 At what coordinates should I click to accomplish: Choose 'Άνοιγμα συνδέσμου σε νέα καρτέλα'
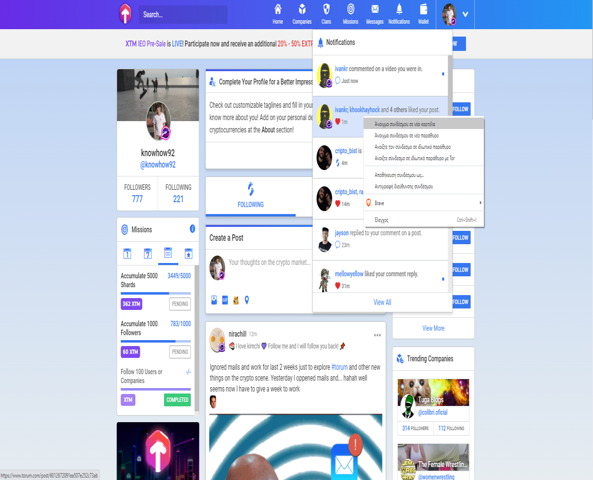pos(424,124)
